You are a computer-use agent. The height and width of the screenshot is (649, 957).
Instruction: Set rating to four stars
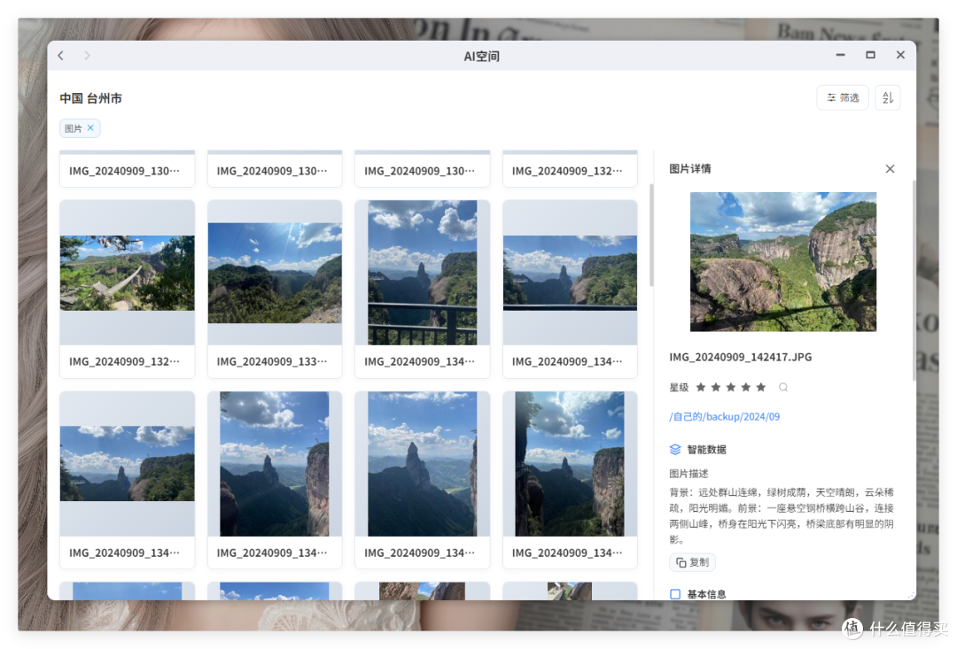[x=746, y=387]
